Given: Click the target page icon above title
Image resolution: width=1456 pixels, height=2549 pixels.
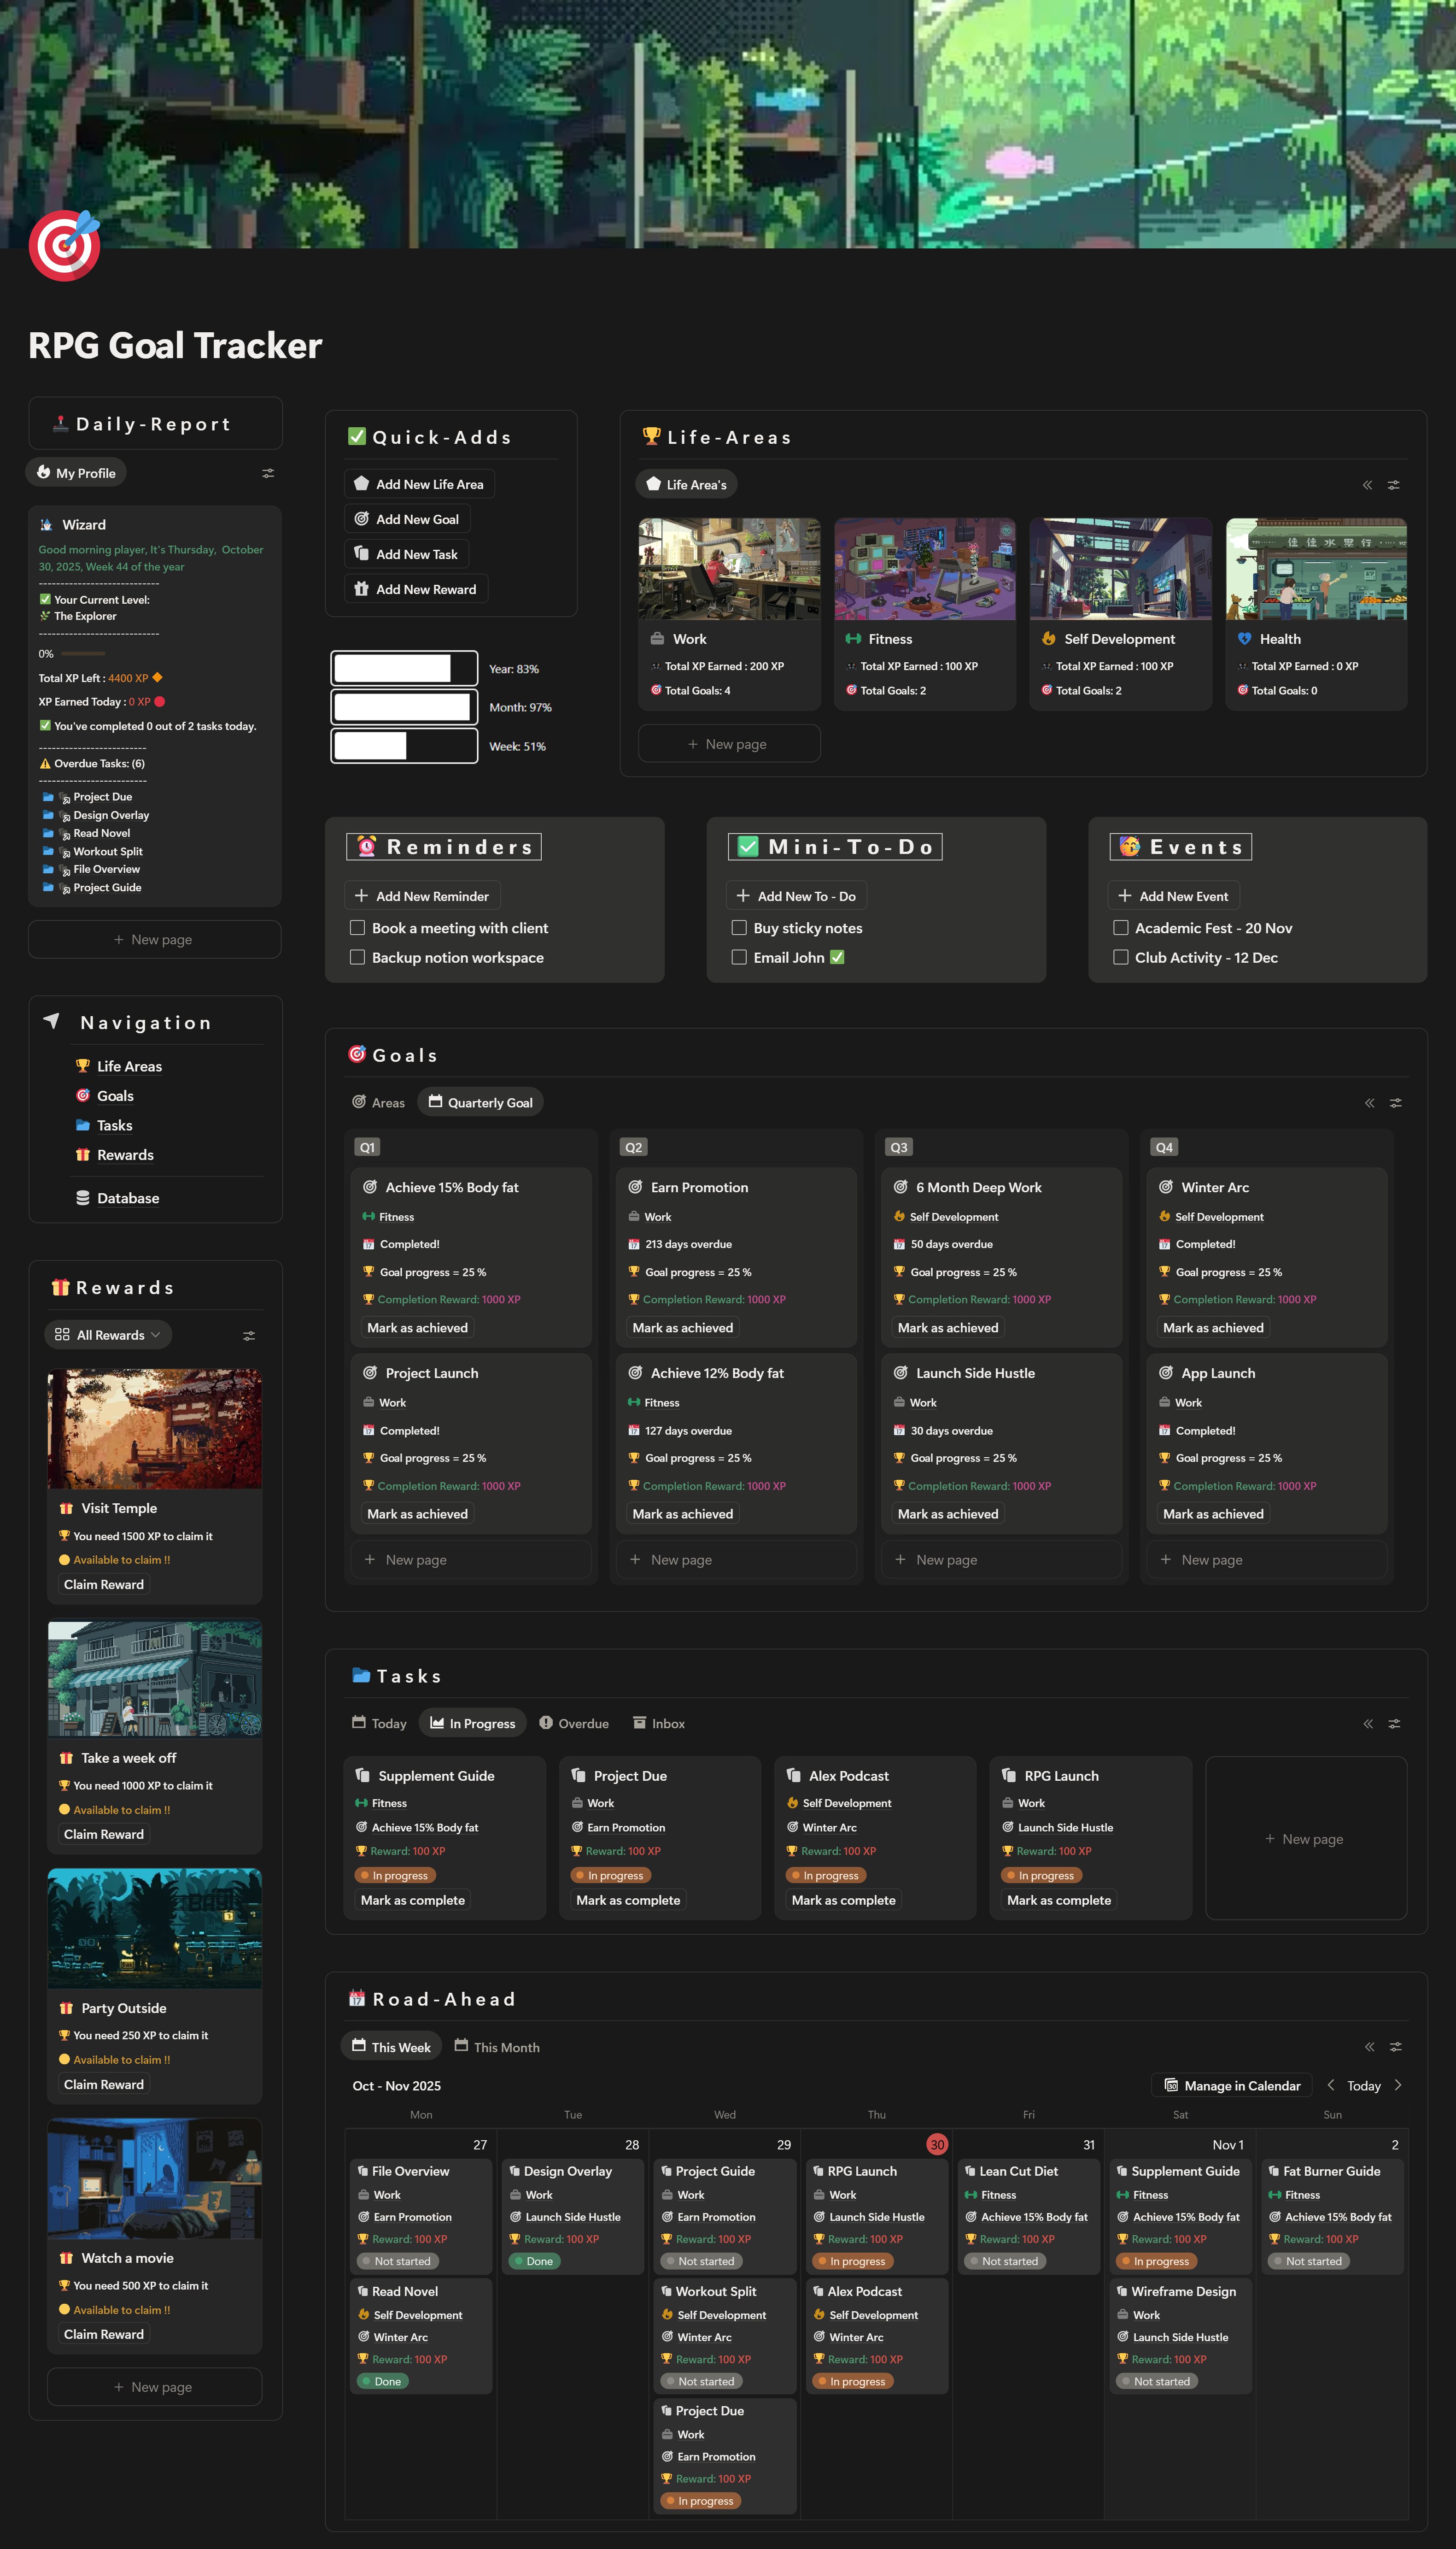Looking at the screenshot, I should 65,245.
